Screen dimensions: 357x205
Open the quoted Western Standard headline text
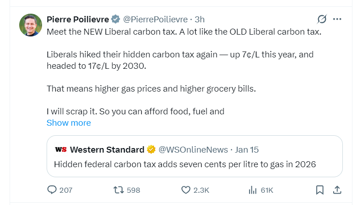[185, 164]
